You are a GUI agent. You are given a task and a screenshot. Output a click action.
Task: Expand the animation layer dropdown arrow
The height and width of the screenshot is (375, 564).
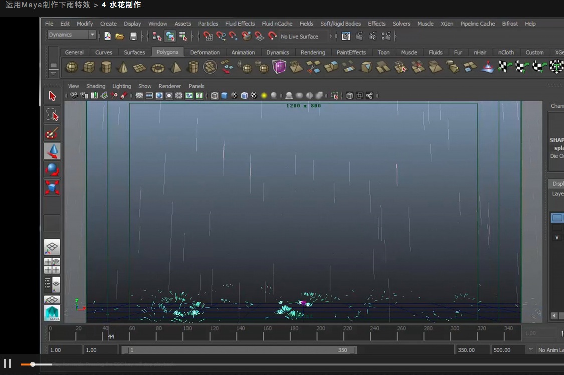tap(530, 349)
